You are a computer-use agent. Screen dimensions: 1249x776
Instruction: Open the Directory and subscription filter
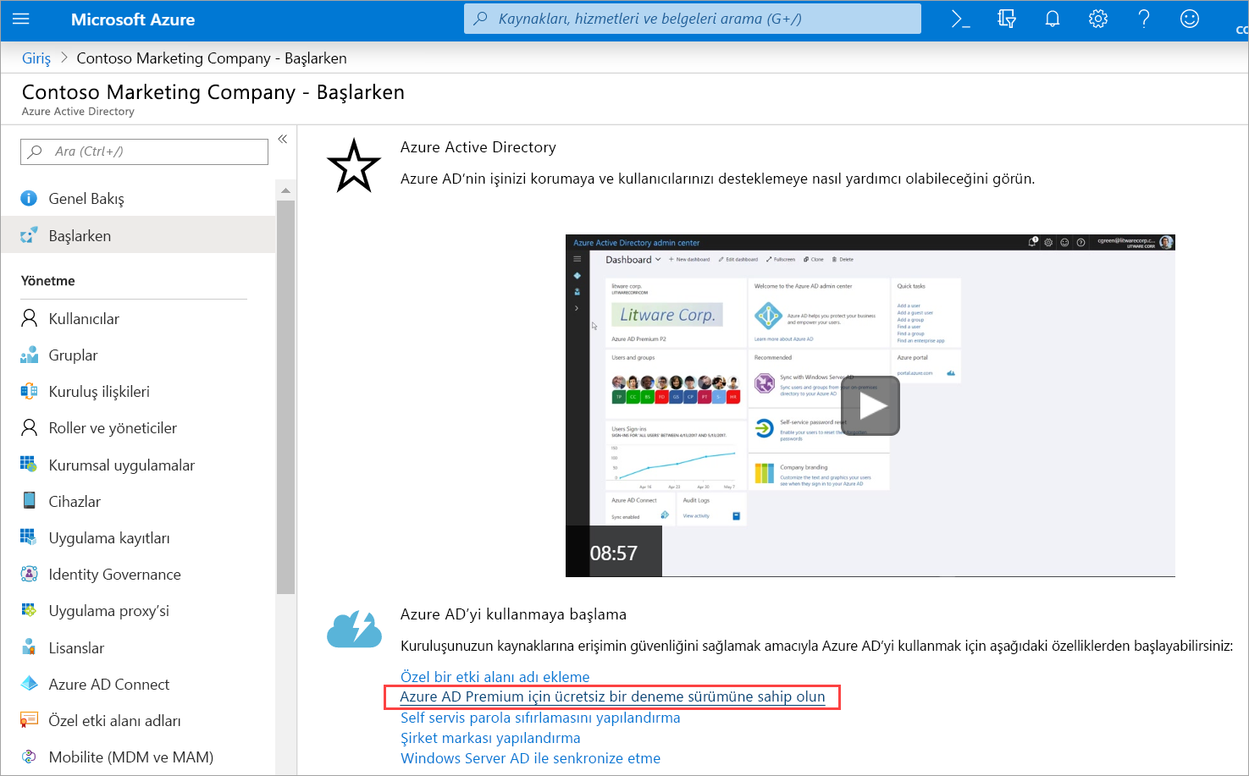coord(1006,19)
